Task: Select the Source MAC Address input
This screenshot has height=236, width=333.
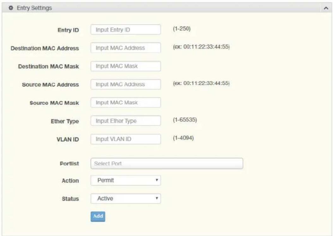Action: click(x=126, y=84)
